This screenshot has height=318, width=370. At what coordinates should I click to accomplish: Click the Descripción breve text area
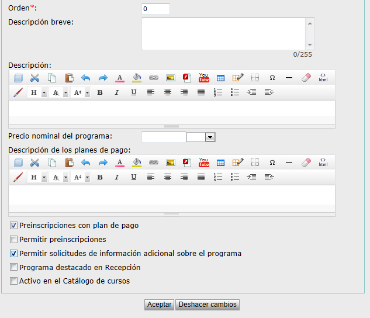[x=224, y=34]
